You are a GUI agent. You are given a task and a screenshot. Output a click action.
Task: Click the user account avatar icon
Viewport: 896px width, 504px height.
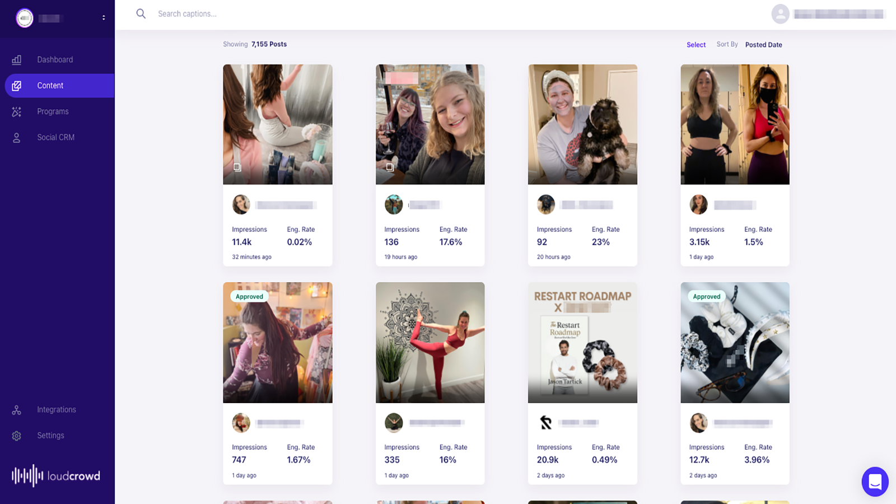click(780, 14)
